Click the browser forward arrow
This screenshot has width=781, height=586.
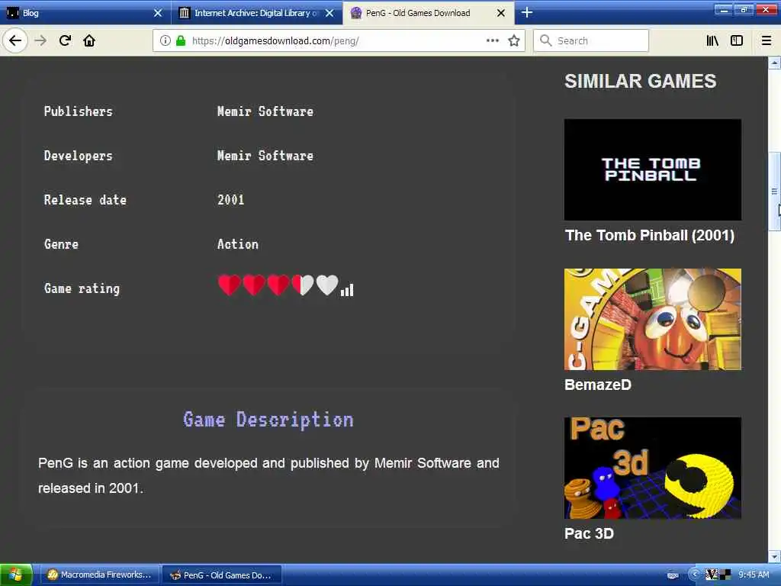[x=41, y=40]
